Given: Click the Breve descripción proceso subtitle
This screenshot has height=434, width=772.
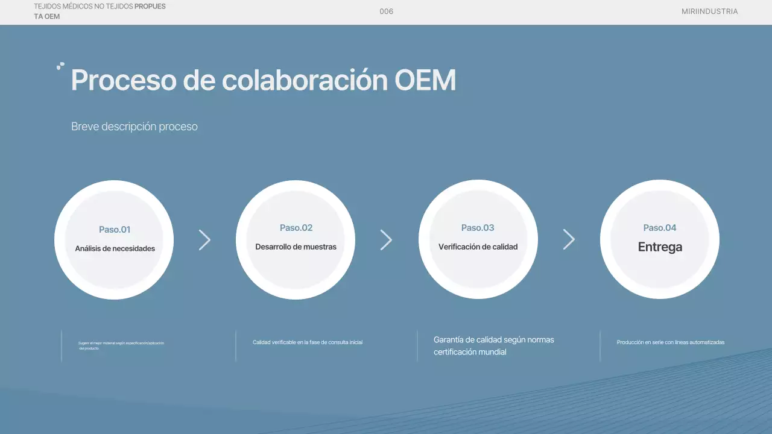Looking at the screenshot, I should pyautogui.click(x=134, y=127).
